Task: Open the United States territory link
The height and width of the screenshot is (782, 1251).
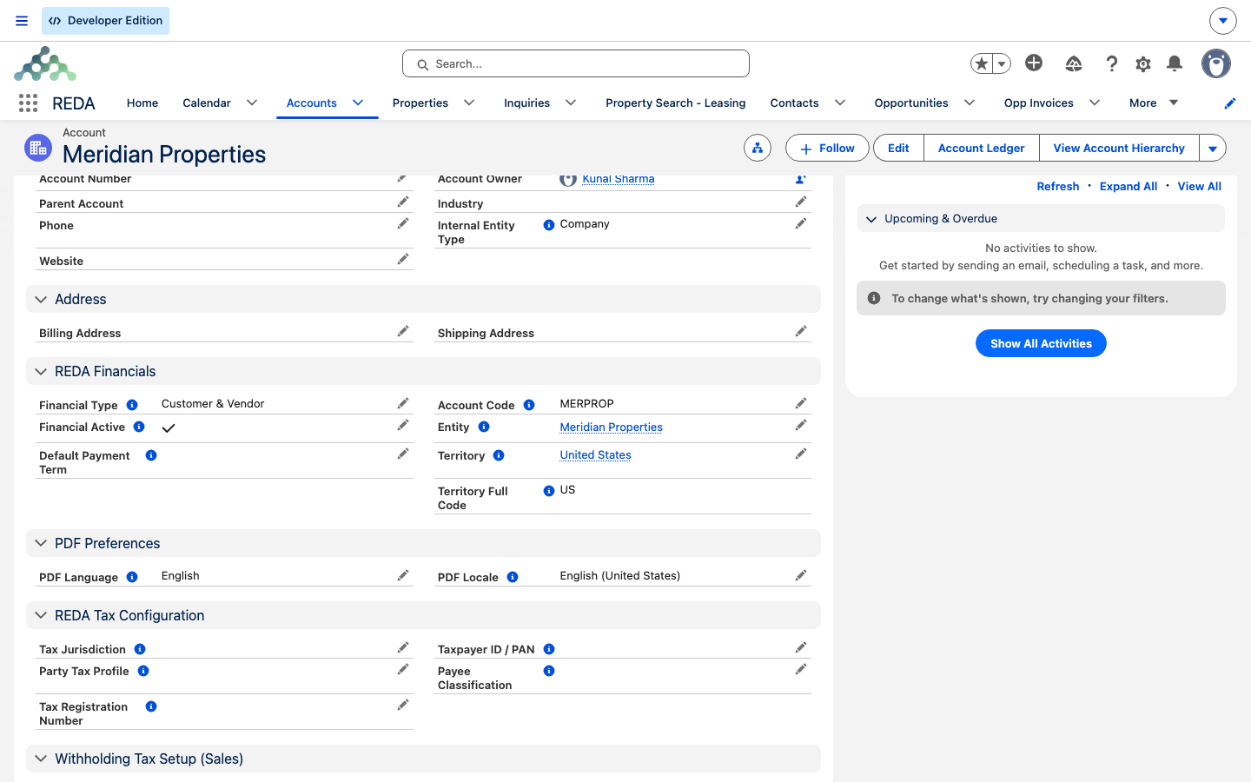Action: point(596,455)
